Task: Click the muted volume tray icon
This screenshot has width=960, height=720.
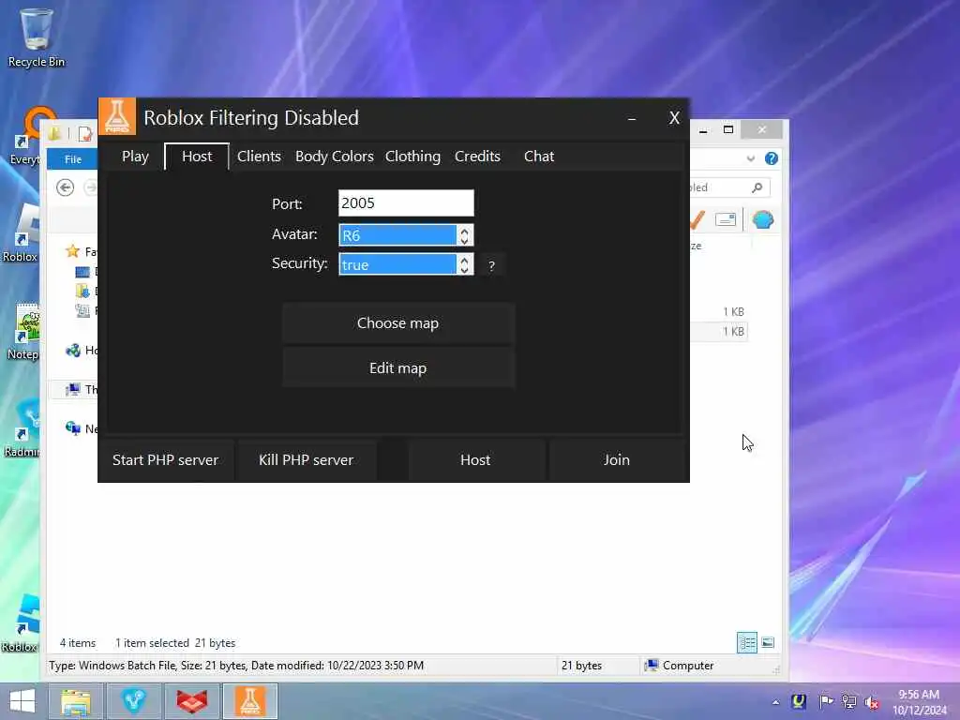Action: click(x=872, y=701)
